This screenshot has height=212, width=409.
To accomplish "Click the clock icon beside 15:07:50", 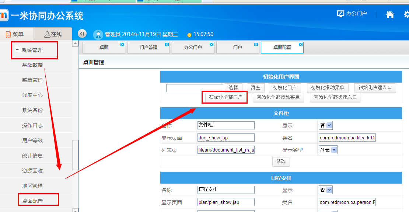I will (x=189, y=35).
